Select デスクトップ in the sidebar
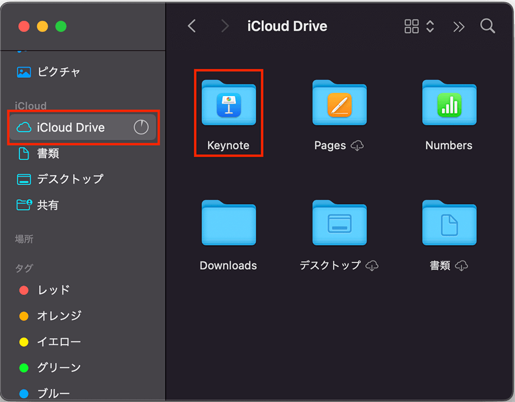The image size is (515, 402). [x=70, y=179]
